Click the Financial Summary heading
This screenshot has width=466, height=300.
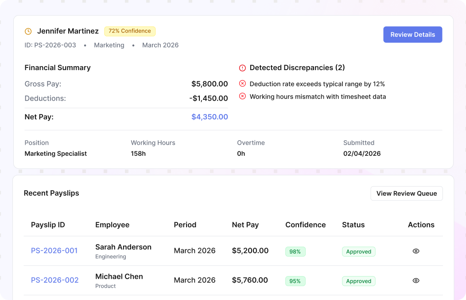pos(57,68)
